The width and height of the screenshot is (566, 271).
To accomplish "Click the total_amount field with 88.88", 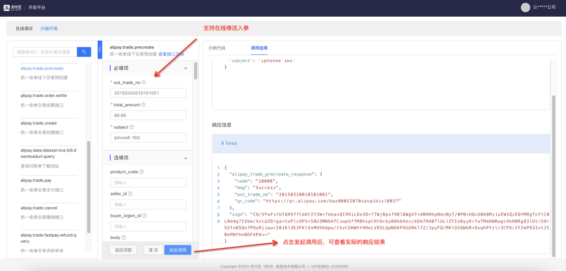I will (x=148, y=115).
